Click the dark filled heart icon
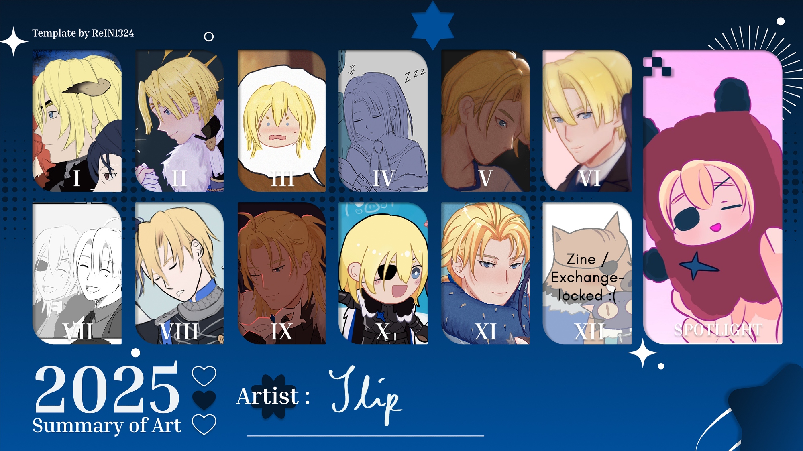 point(204,400)
